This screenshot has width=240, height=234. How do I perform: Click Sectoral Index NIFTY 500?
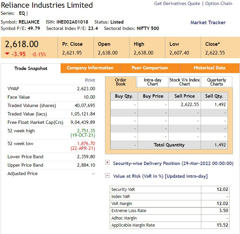pos(148,29)
